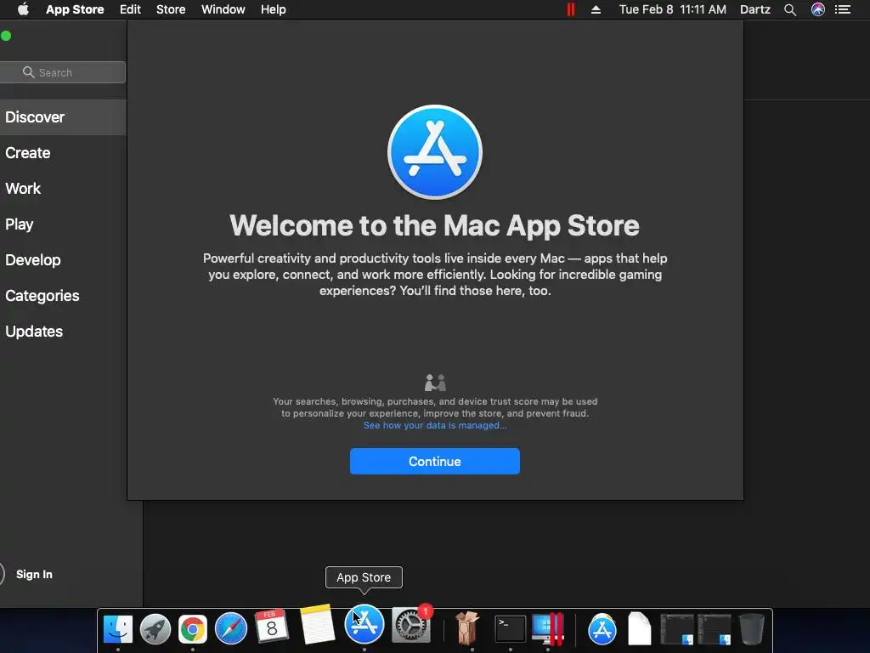Open Calendar from the Dock
Viewport: 870px width, 653px height.
pos(271,627)
